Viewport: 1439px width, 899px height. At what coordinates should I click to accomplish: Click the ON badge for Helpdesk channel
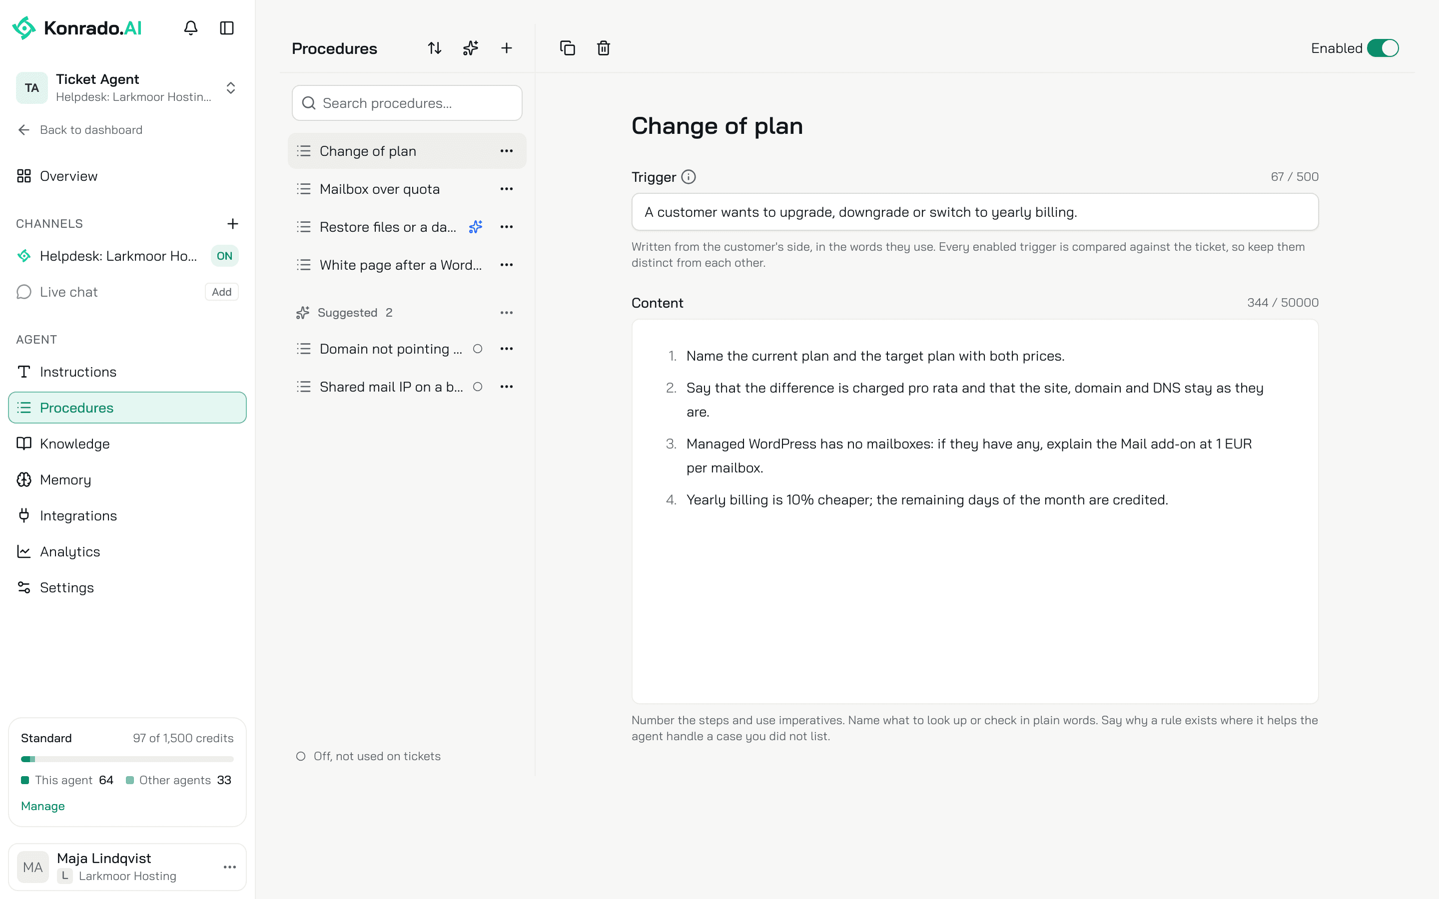tap(224, 256)
